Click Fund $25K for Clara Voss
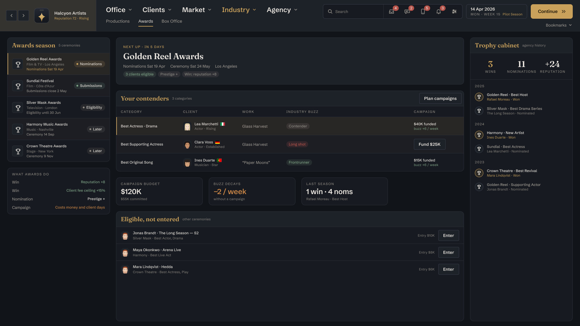 pos(430,144)
